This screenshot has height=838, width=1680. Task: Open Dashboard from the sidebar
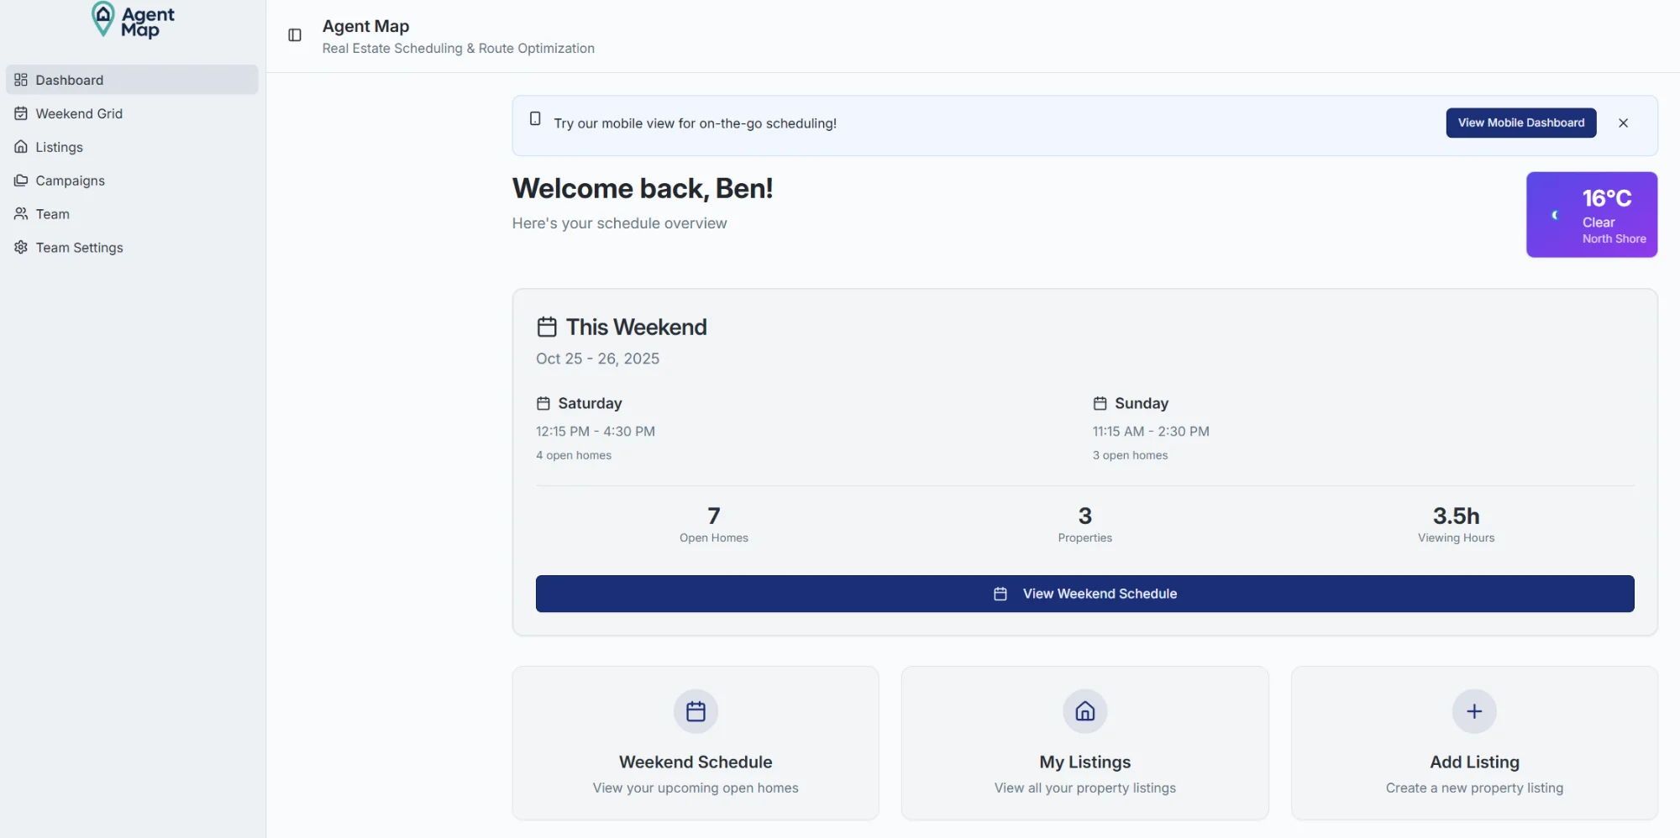point(70,80)
